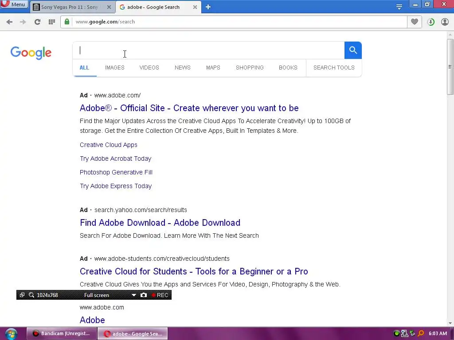Viewport: 454px width, 340px height.
Task: Click the 6:03 AM clock
Action: coord(438,333)
